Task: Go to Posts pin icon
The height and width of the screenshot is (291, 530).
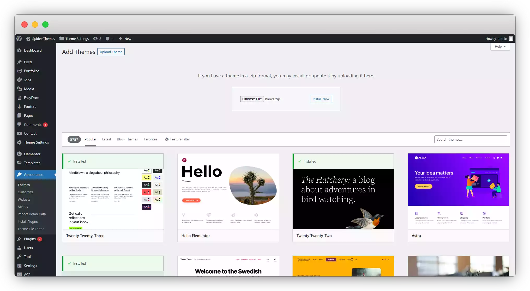Action: click(x=19, y=62)
